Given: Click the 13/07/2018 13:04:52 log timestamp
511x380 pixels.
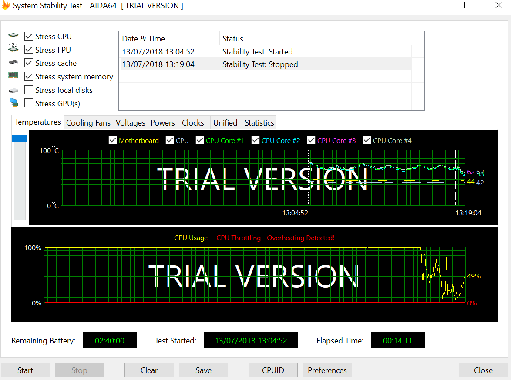Looking at the screenshot, I should point(158,51).
